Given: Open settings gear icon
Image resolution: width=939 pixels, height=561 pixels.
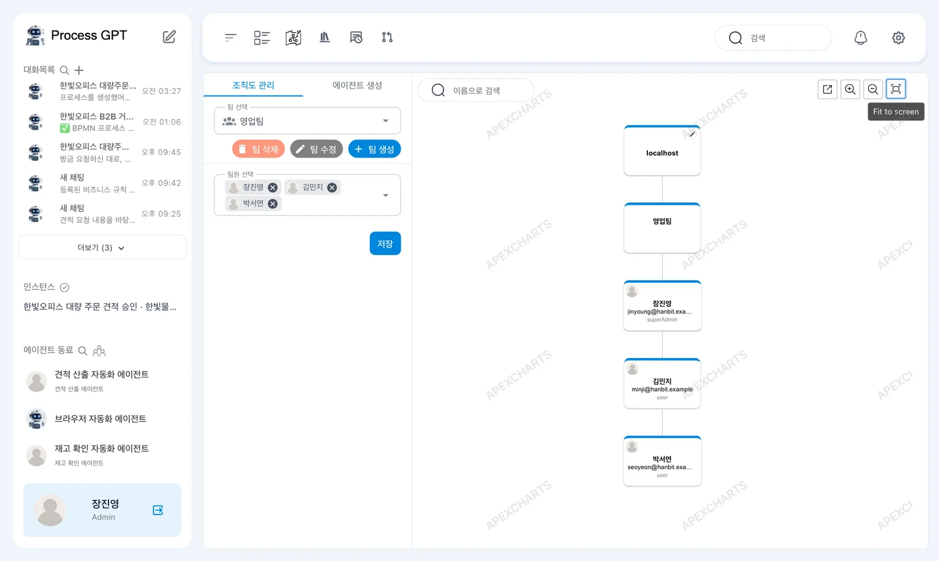Looking at the screenshot, I should (x=899, y=38).
